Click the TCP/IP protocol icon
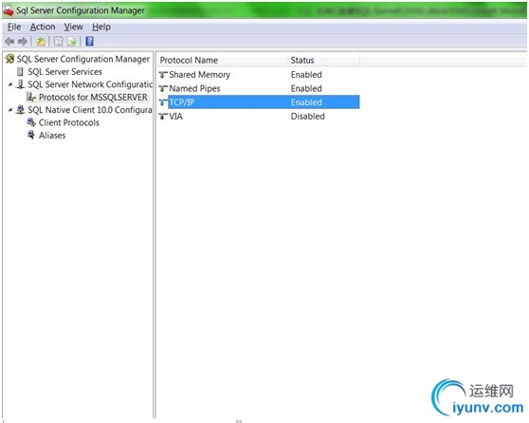The width and height of the screenshot is (529, 423). tap(163, 102)
